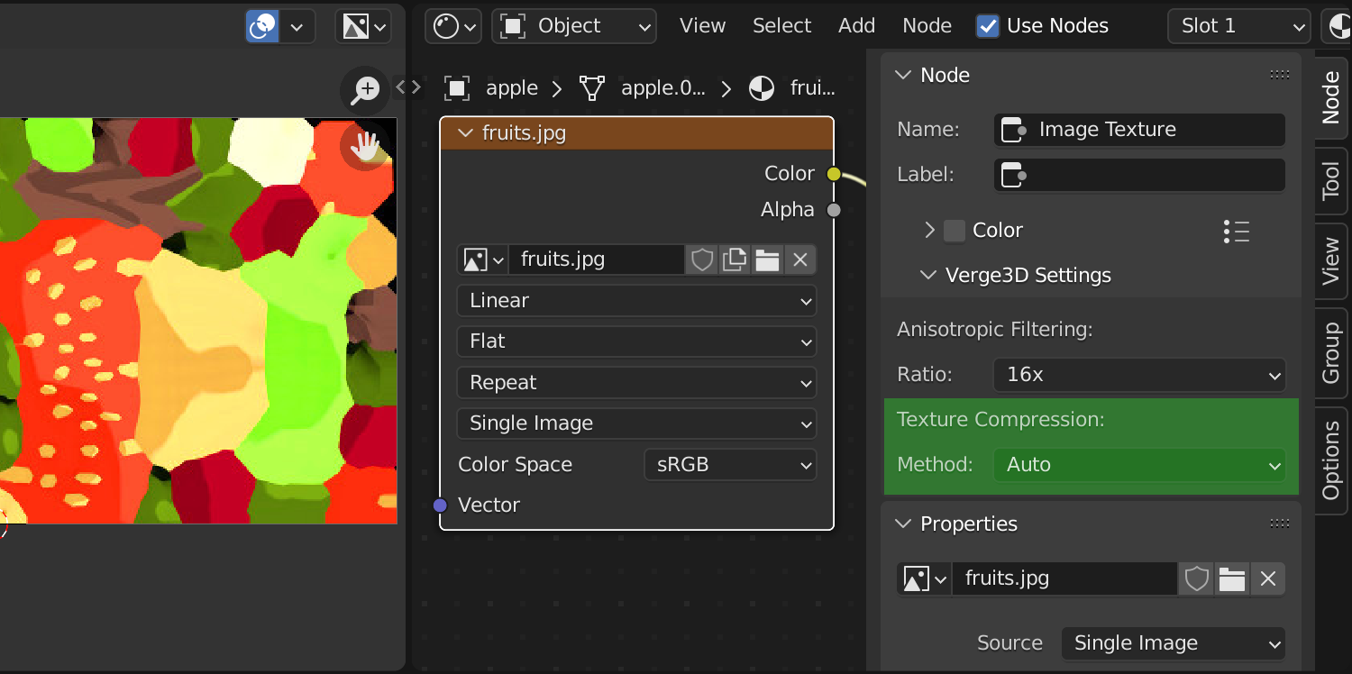Browse images in Properties panel selector

click(x=925, y=578)
